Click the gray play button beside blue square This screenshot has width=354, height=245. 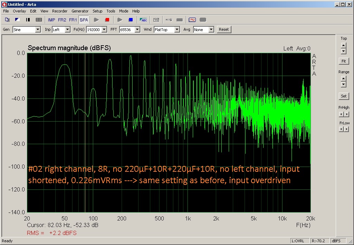[120, 20]
